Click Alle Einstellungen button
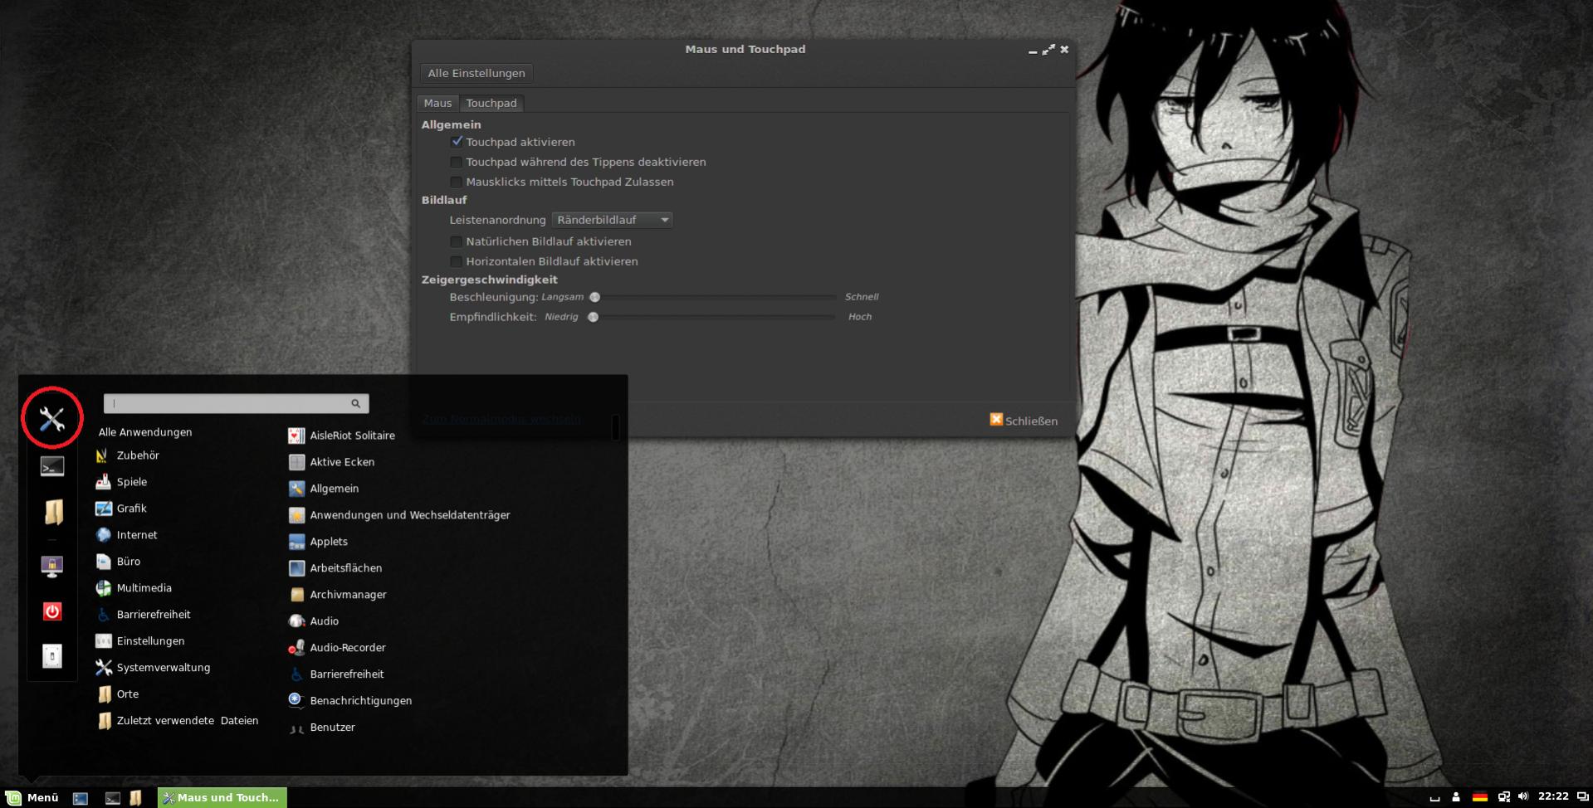 click(476, 73)
